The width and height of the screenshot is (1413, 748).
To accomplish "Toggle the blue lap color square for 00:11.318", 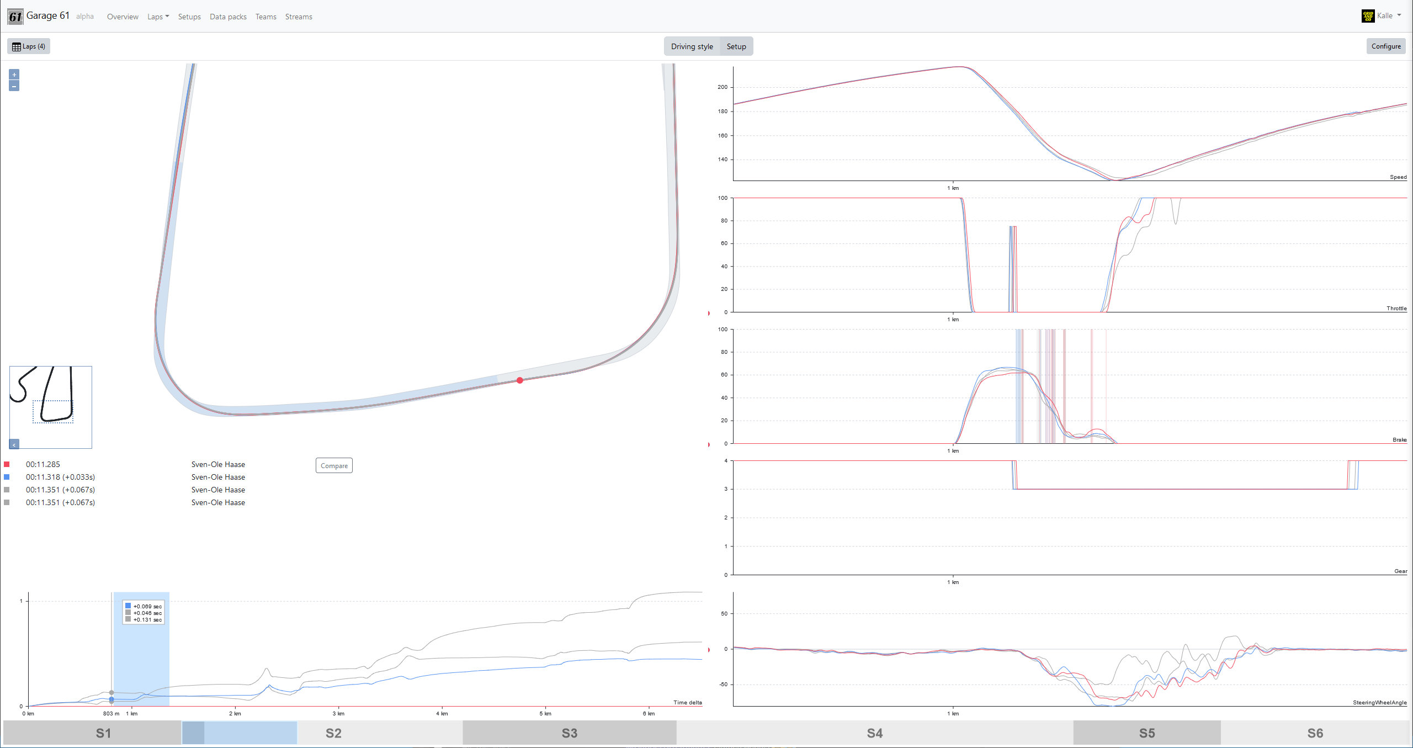I will [7, 476].
